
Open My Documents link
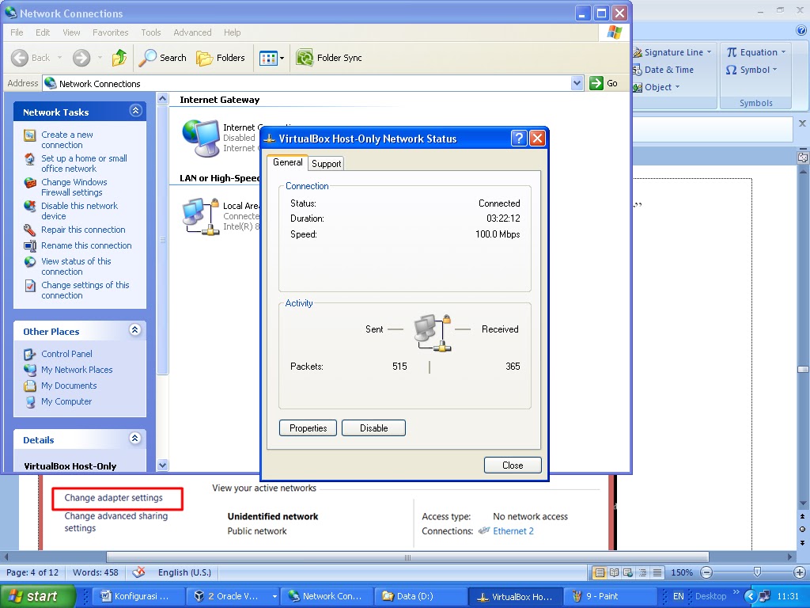pyautogui.click(x=69, y=386)
